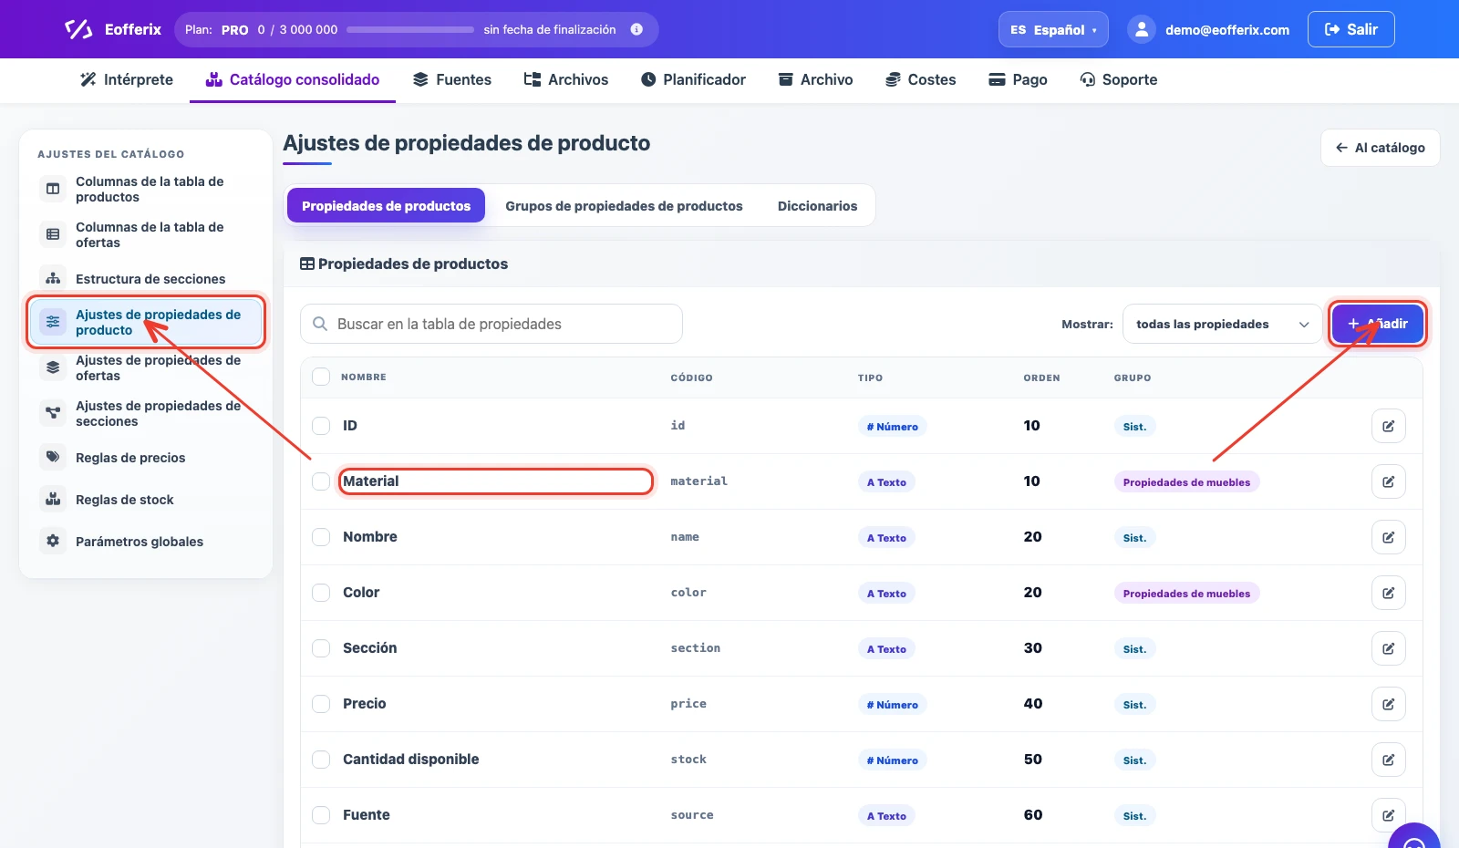Click the Ajustes de propiedades de secciones icon

tap(53, 413)
